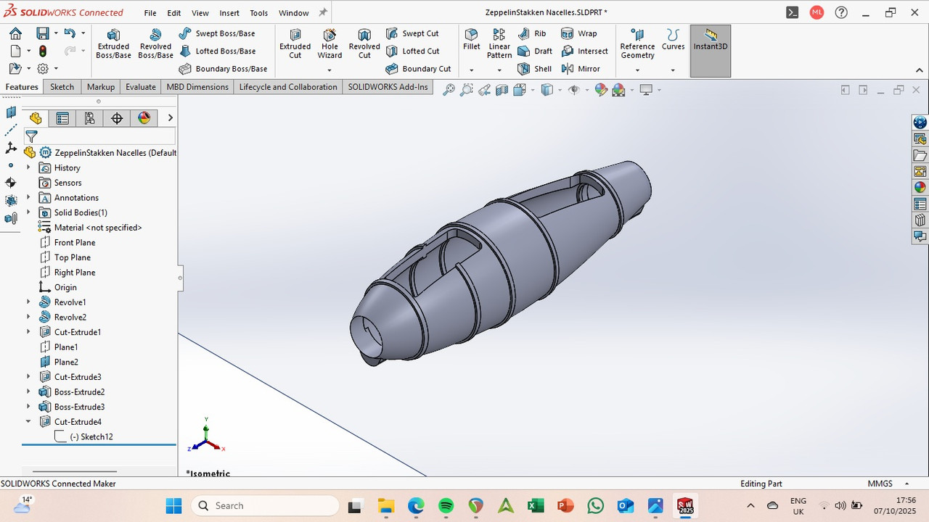Viewport: 929px width, 522px height.
Task: Open the Reference Geometry tool
Action: [637, 43]
